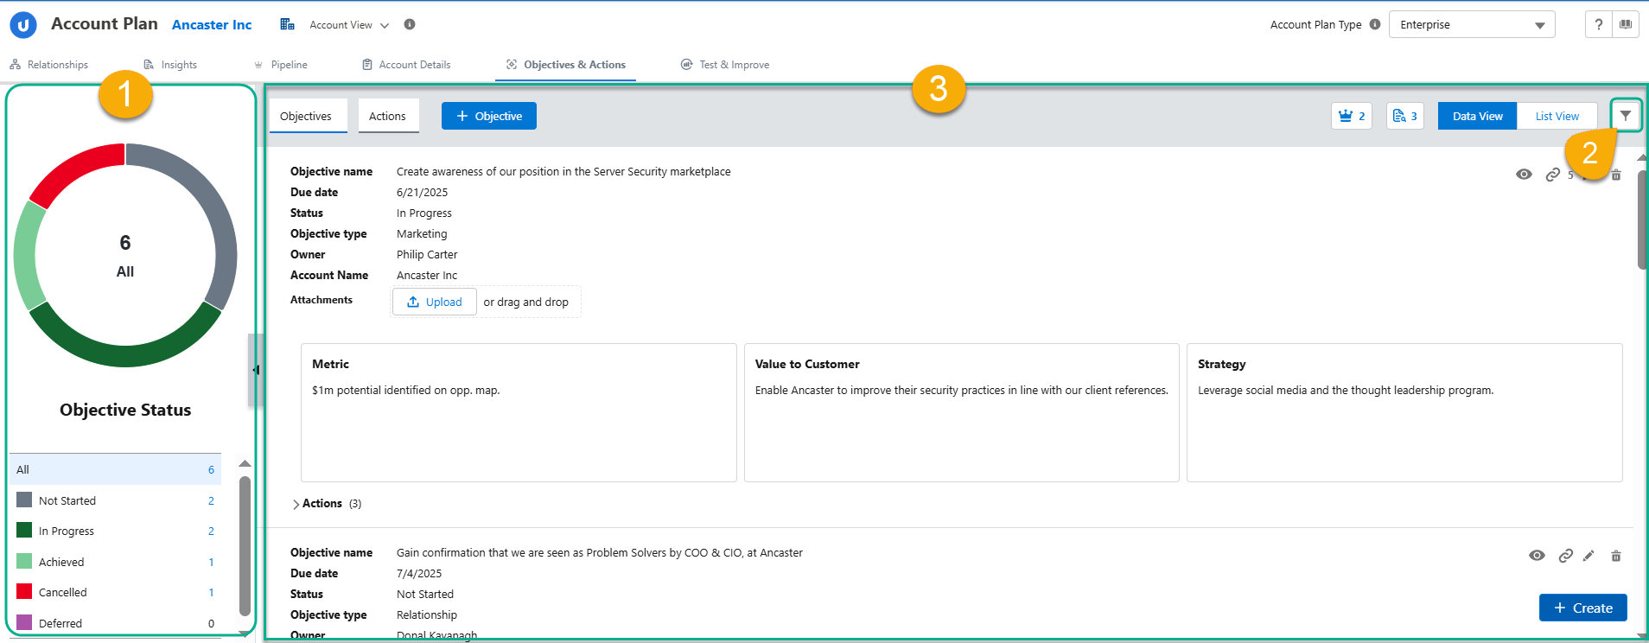Switch to List View
This screenshot has width=1649, height=643.
click(x=1557, y=116)
